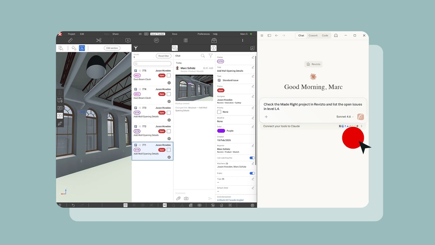This screenshot has height=245, width=435.
Task: Click the Edit section button
Action: (x=112, y=48)
